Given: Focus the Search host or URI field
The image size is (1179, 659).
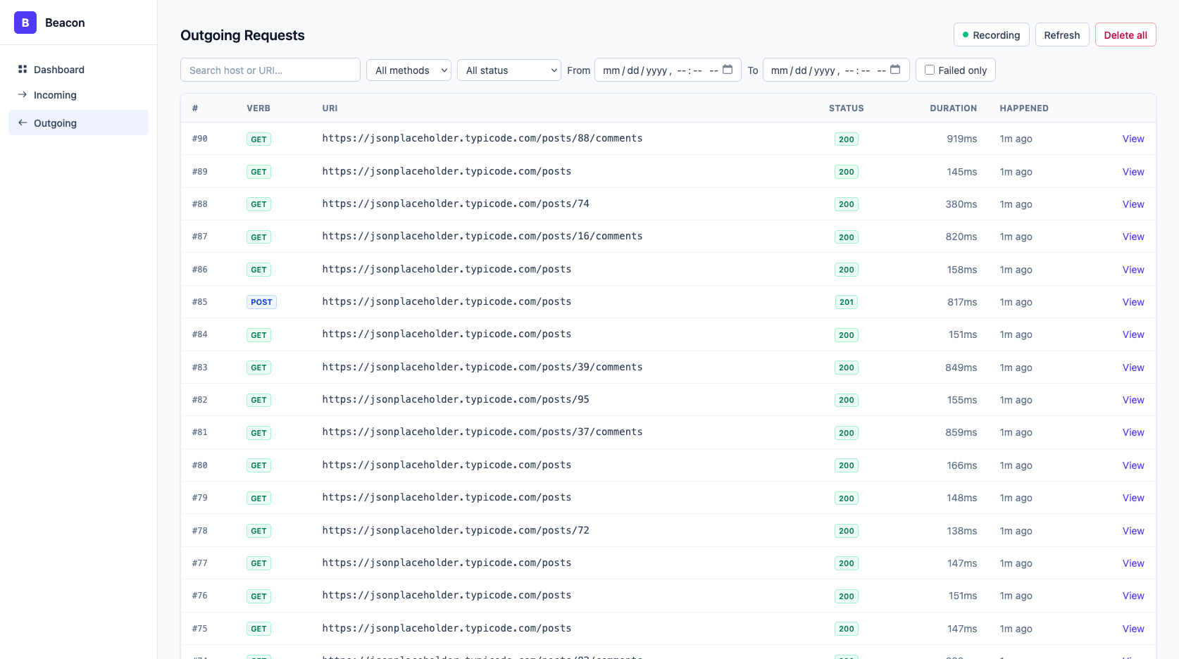Looking at the screenshot, I should [270, 70].
